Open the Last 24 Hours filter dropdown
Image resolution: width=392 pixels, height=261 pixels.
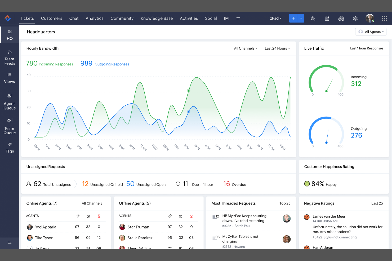pos(276,48)
